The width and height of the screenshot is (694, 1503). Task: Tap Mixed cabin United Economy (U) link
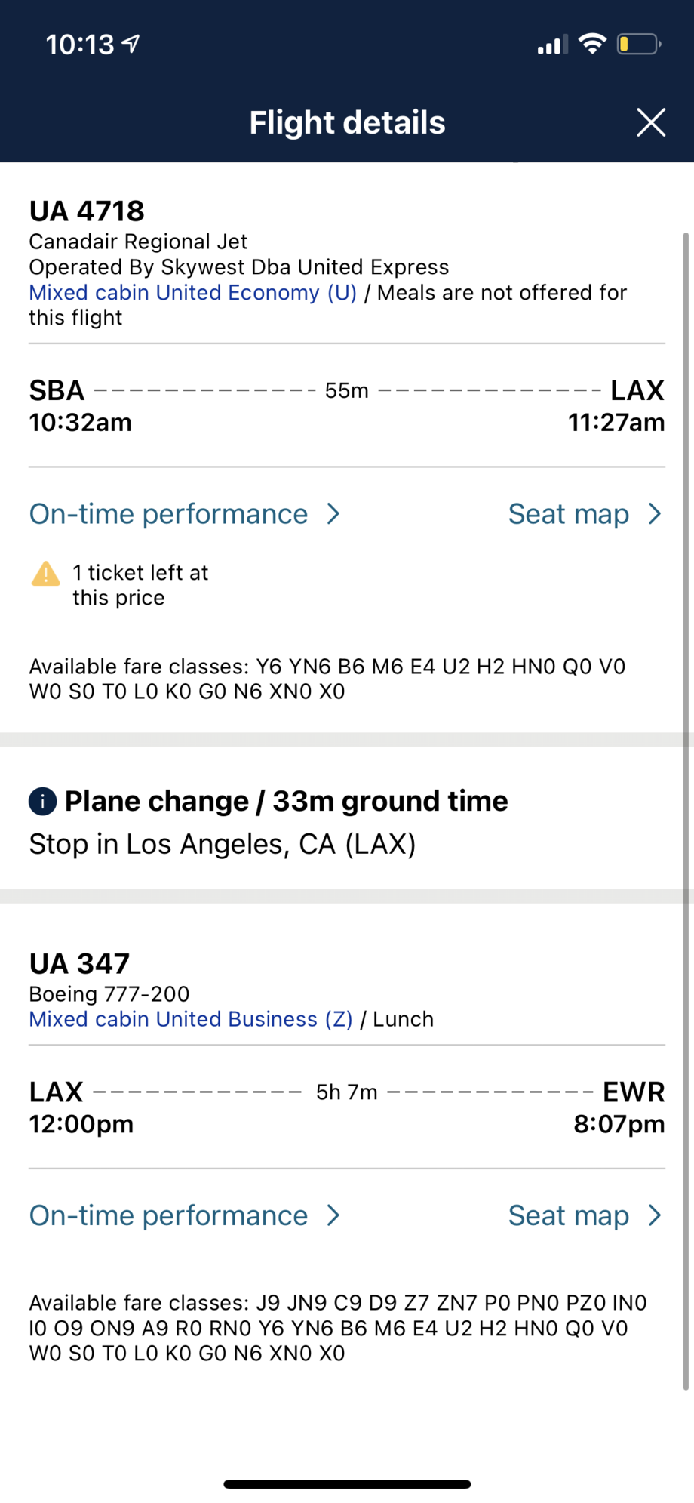pyautogui.click(x=193, y=293)
